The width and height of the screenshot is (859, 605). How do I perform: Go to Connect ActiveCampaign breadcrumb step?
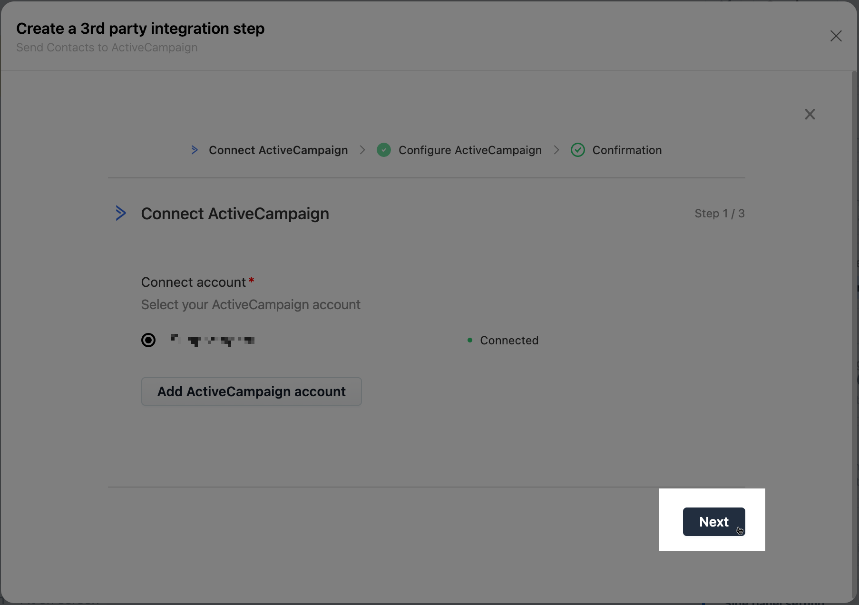[x=278, y=150]
